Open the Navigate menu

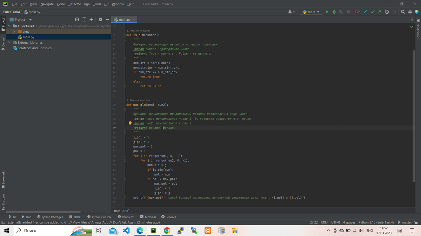(x=47, y=4)
